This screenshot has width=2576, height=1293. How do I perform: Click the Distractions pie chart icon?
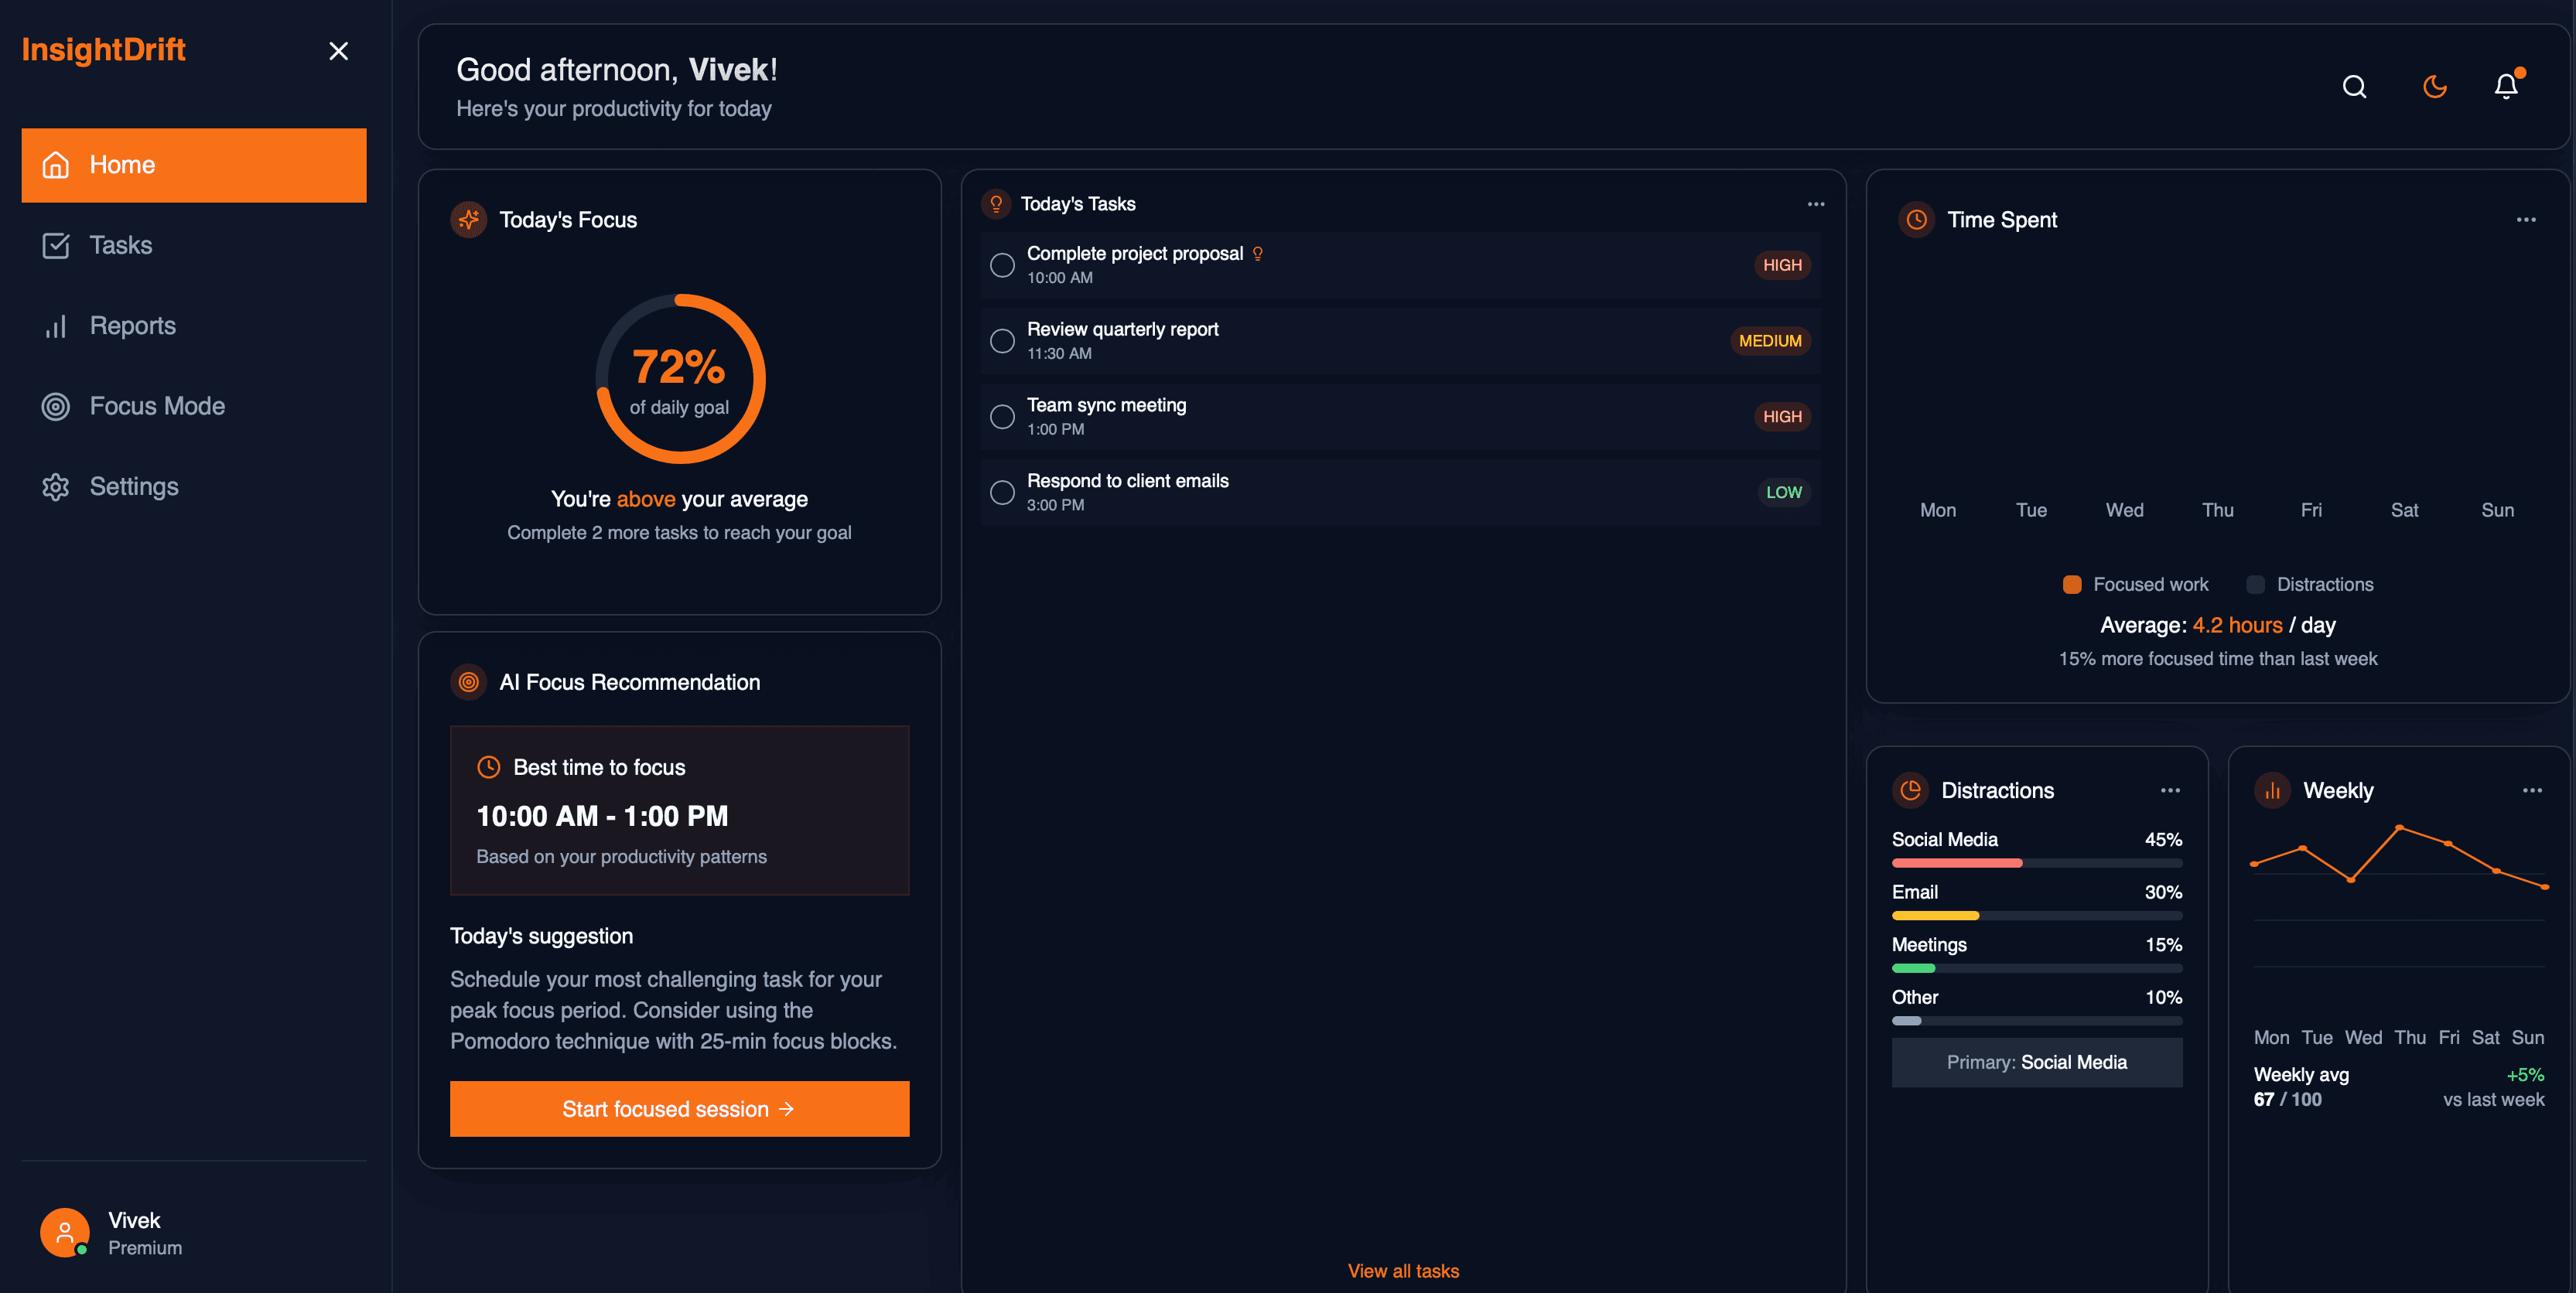pos(1910,790)
